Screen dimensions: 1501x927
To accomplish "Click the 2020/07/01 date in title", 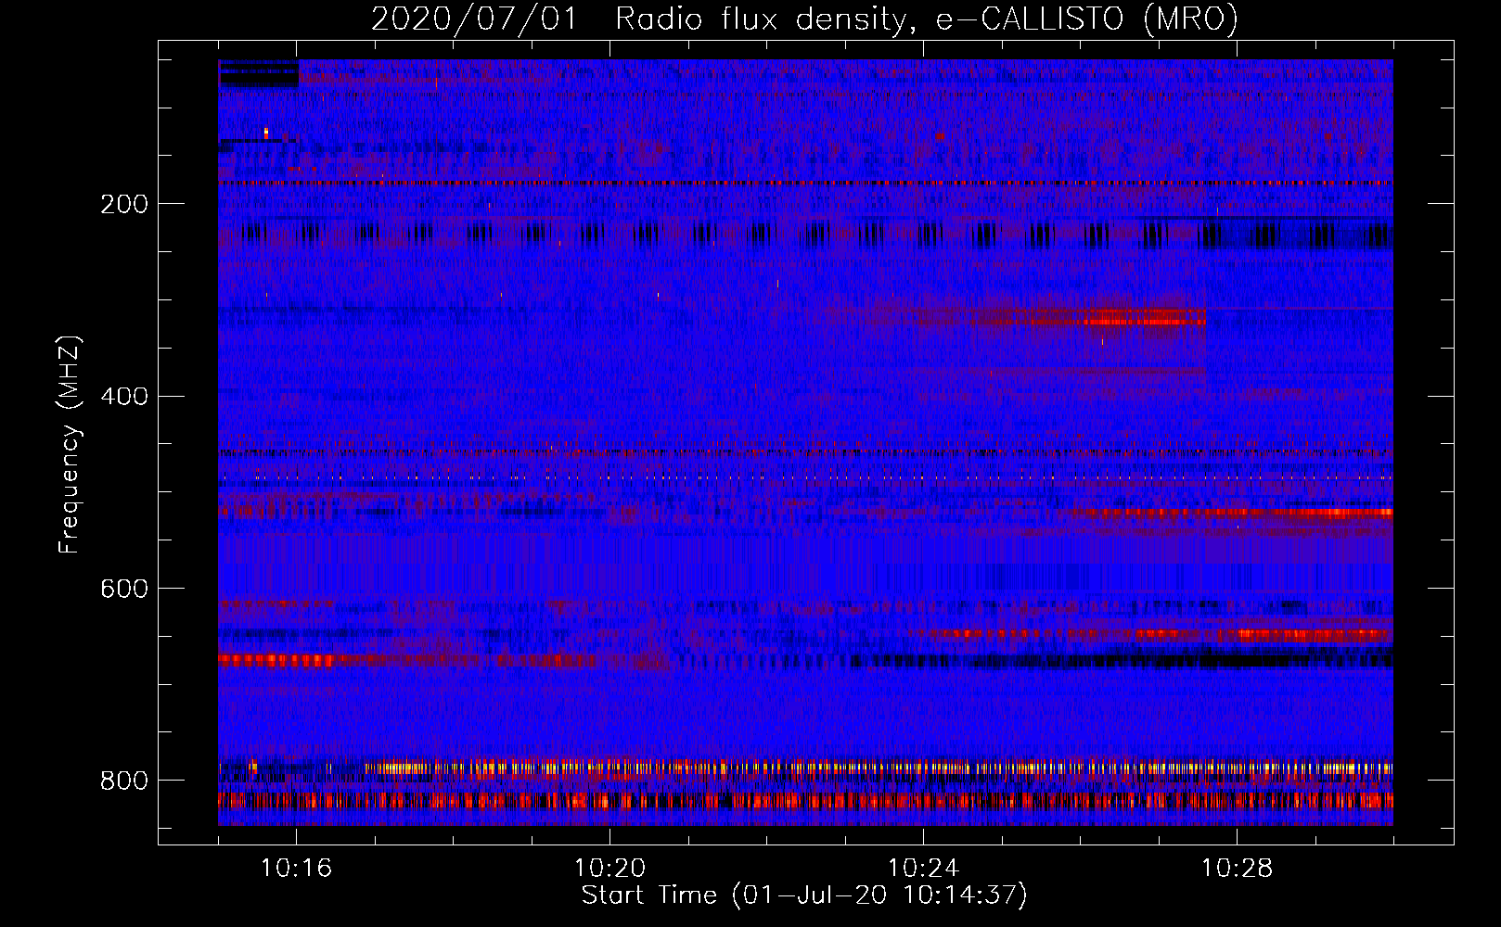I will click(x=474, y=19).
